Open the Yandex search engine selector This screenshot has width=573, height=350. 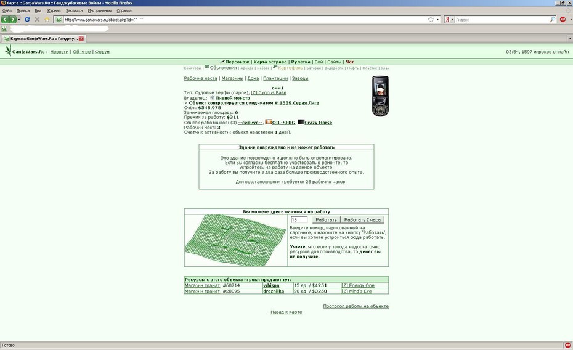449,20
